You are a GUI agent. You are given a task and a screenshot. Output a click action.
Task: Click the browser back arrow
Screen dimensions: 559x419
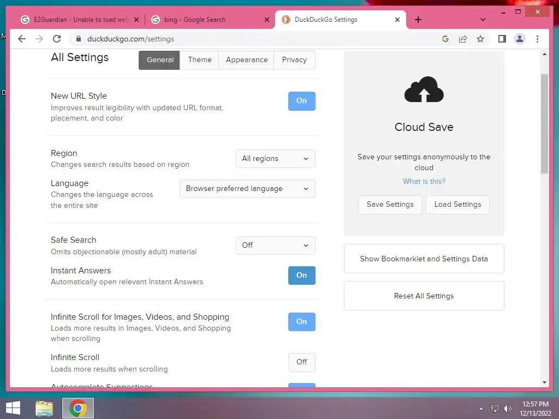22,39
